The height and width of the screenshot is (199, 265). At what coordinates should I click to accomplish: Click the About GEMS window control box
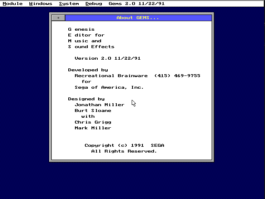[x=58, y=18]
